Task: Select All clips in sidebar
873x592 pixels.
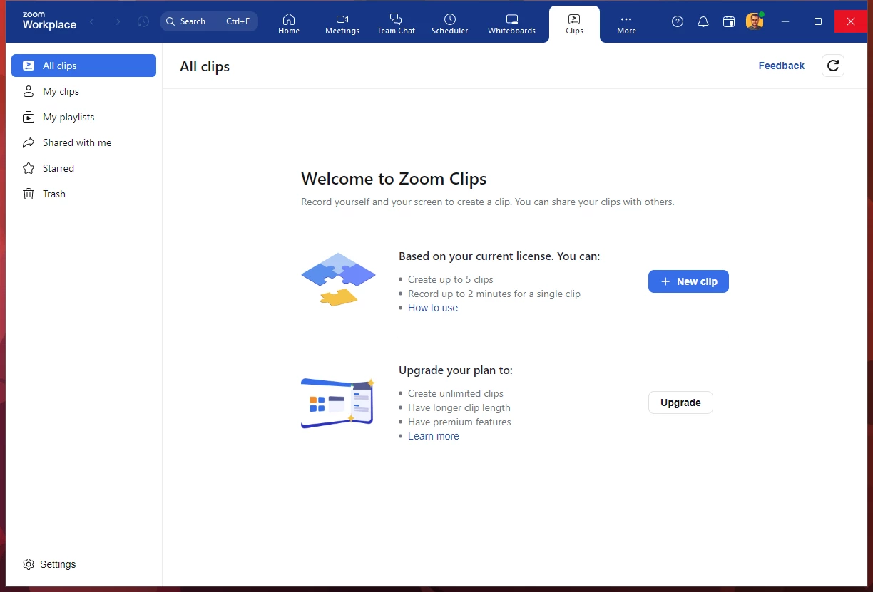Action: coord(83,66)
